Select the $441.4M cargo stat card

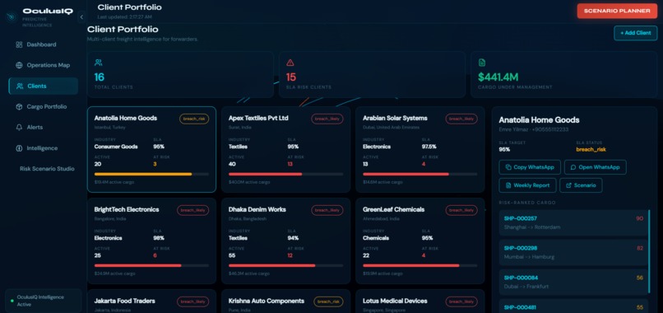(564, 75)
